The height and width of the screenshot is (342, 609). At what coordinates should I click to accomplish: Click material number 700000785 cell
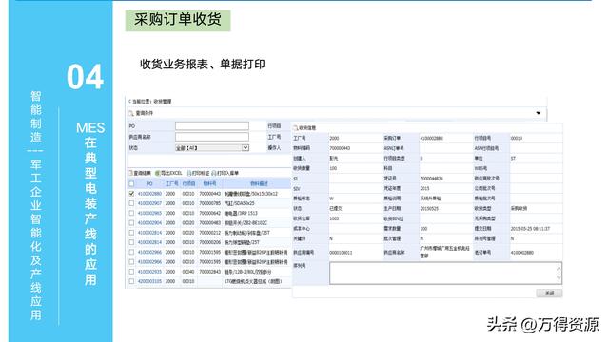[x=209, y=203]
